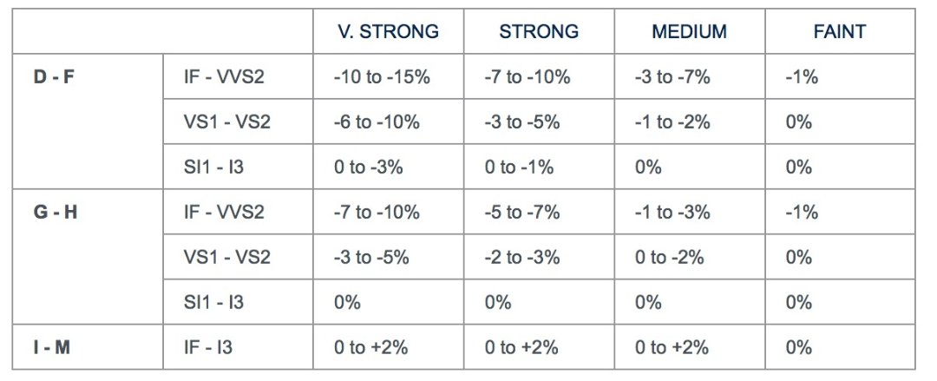Select the FAINT 0% cell in I - M row
The height and width of the screenshot is (381, 937).
pos(798,348)
